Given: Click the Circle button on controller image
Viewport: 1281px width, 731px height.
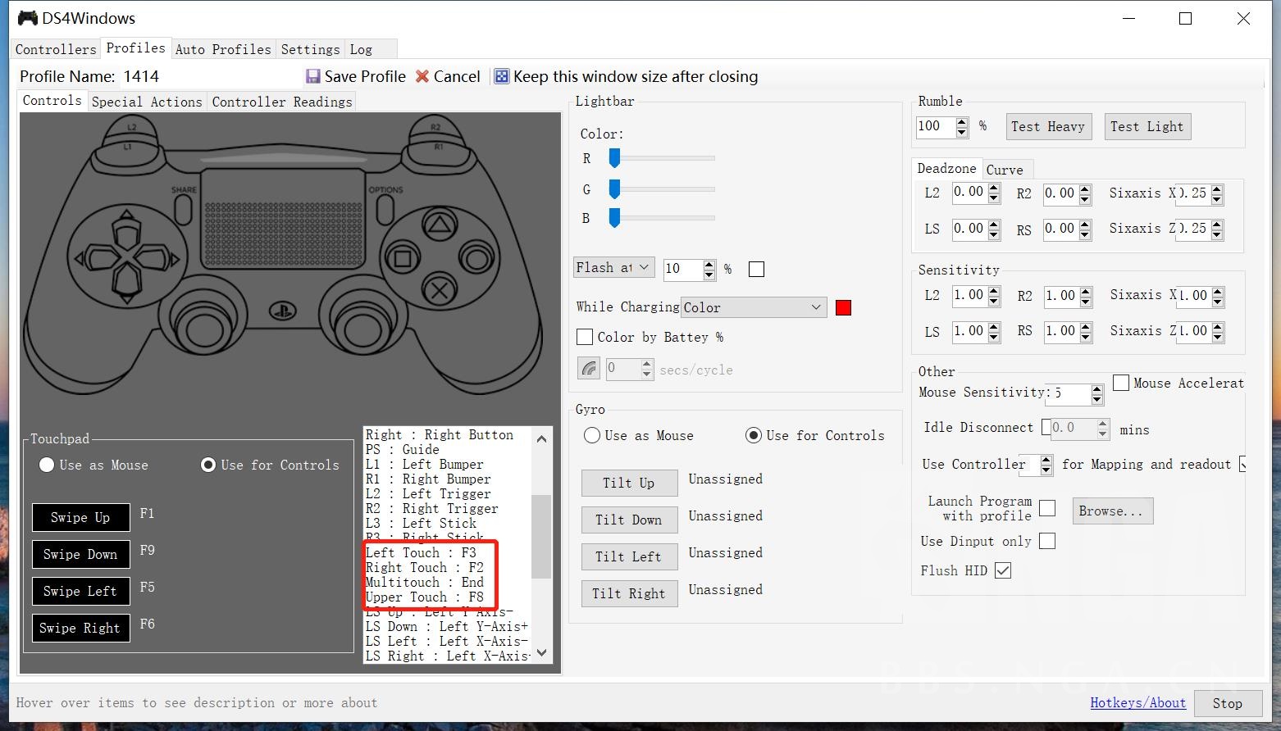Looking at the screenshot, I should click(x=477, y=258).
